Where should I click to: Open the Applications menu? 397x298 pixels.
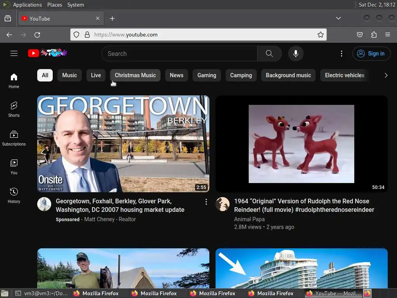28,5
